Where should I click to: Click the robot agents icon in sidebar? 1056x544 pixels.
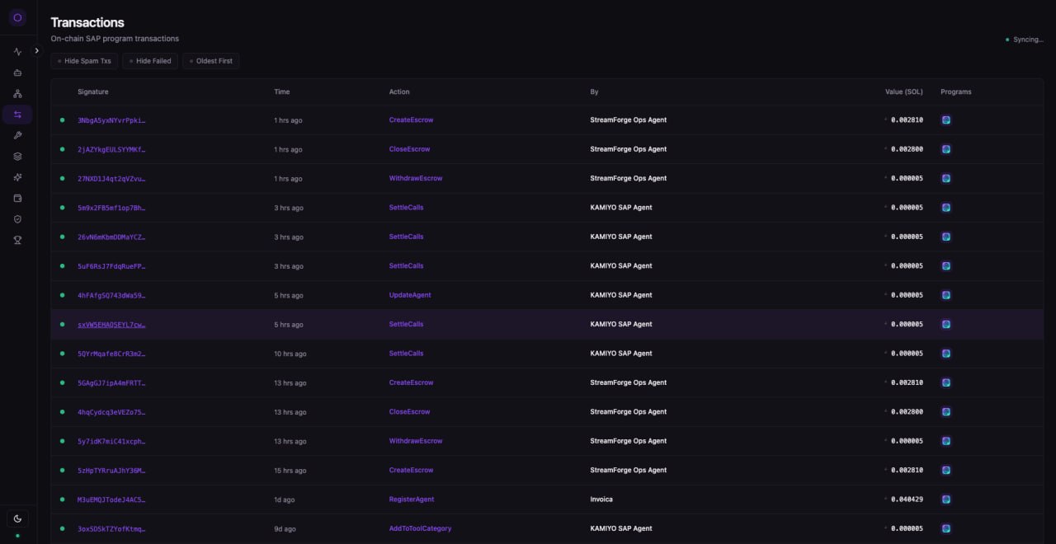[17, 73]
